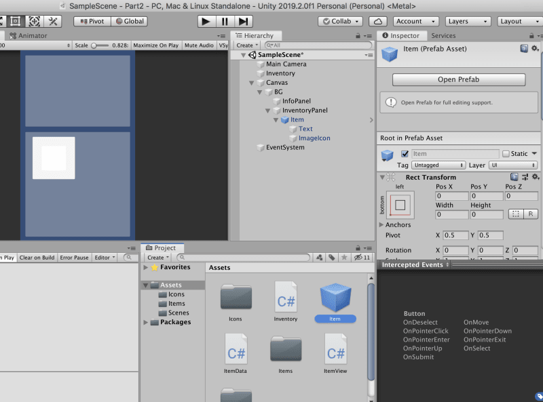The width and height of the screenshot is (543, 402).
Task: Select the combined Transform tool icon
Action: click(x=34, y=22)
